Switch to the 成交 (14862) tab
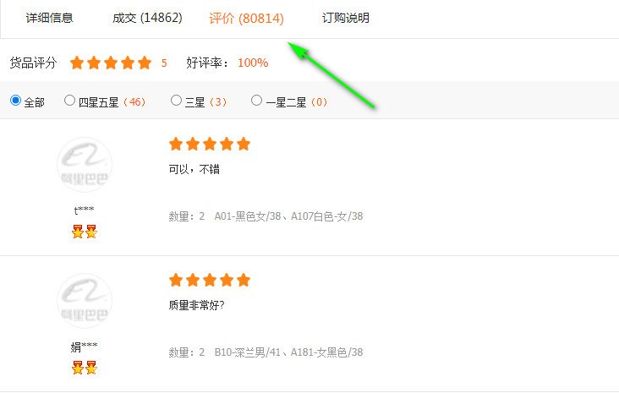The width and height of the screenshot is (619, 393). (147, 18)
